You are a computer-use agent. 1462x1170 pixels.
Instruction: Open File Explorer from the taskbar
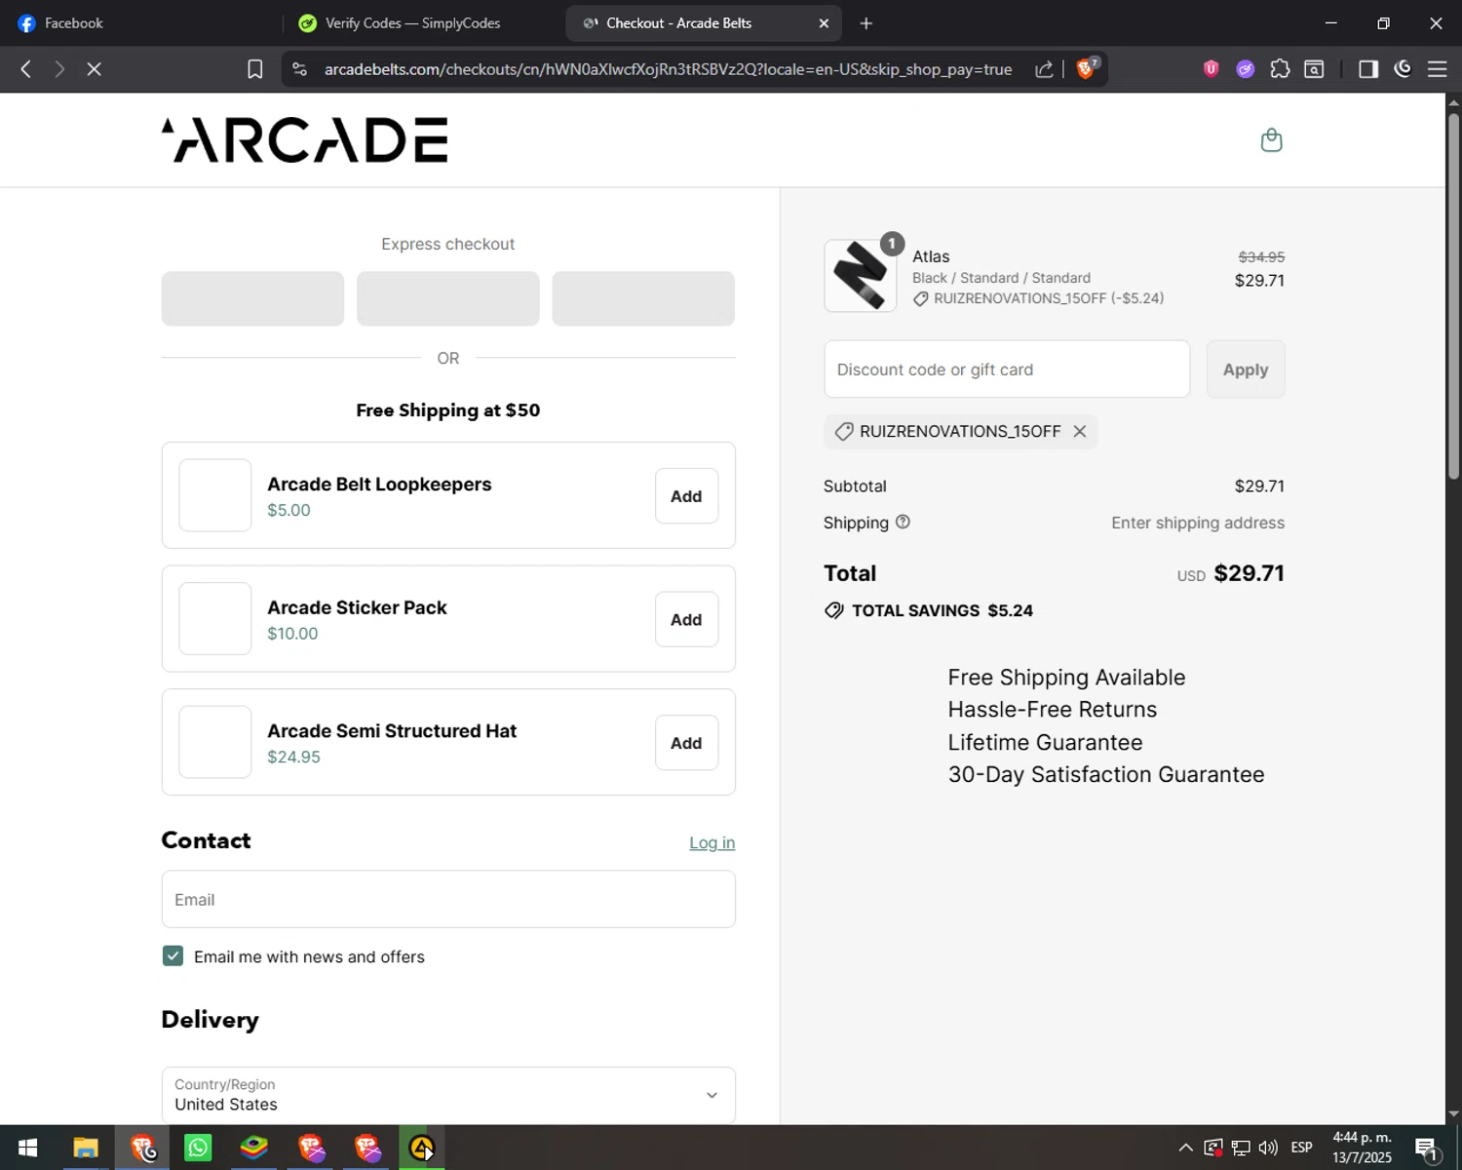click(86, 1148)
